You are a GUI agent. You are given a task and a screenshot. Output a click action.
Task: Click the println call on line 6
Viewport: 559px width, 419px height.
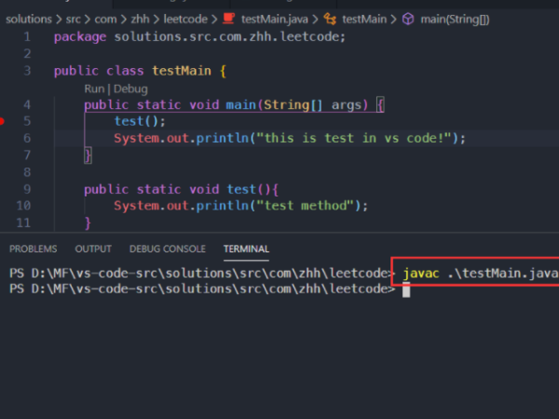pos(222,138)
